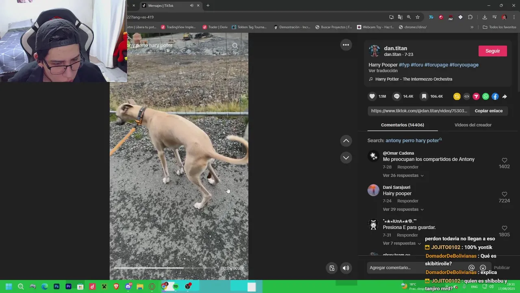Open Photoshop from taskbar
Image resolution: width=520 pixels, height=293 pixels.
[x=56, y=286]
